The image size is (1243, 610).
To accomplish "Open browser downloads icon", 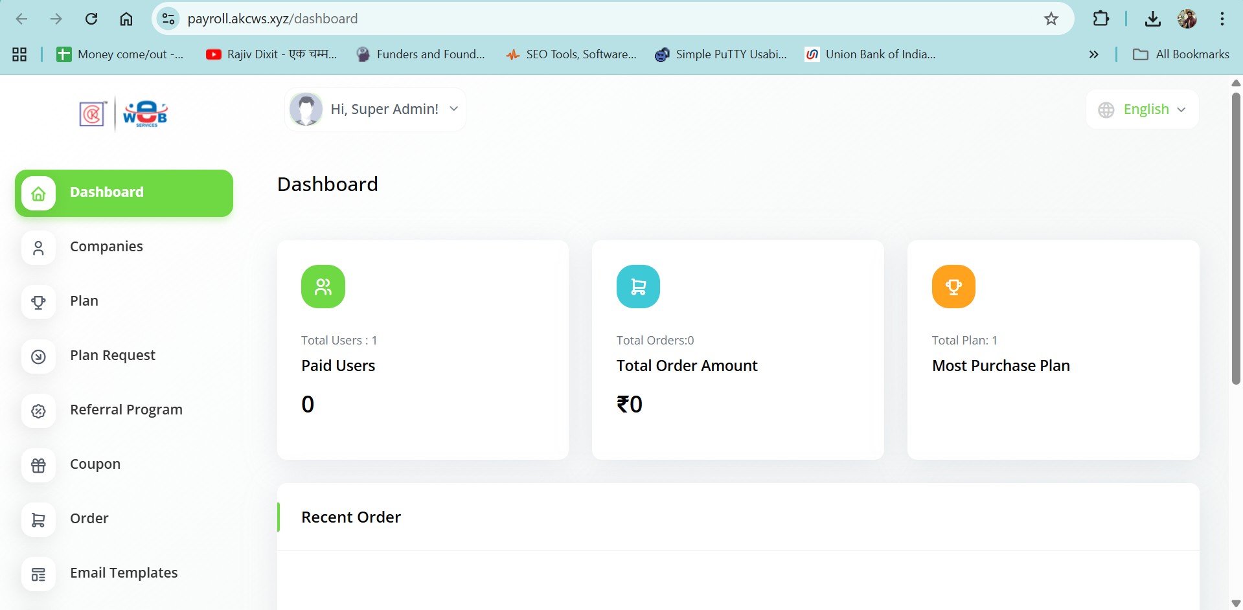I will tap(1152, 19).
